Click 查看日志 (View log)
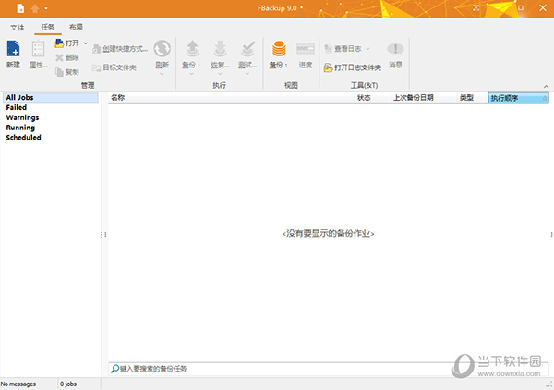The height and width of the screenshot is (390, 554). [x=343, y=49]
